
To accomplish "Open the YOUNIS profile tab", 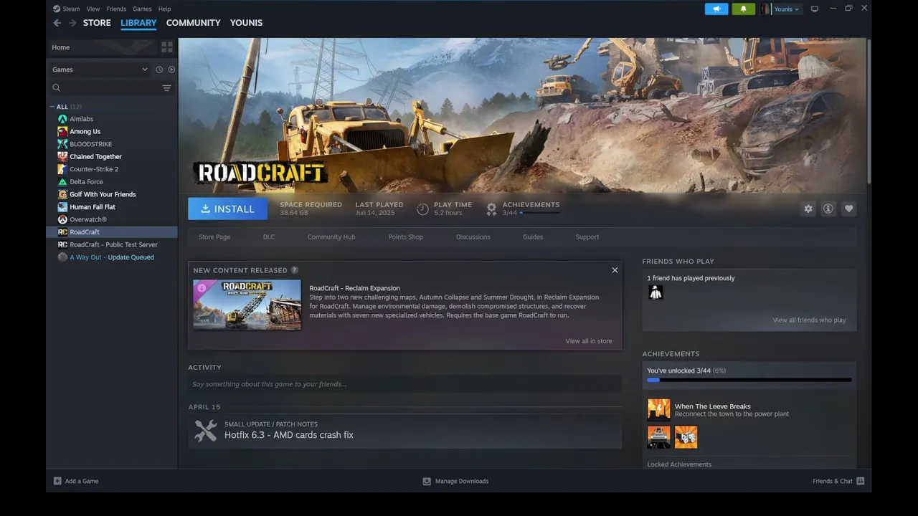I will (x=246, y=23).
